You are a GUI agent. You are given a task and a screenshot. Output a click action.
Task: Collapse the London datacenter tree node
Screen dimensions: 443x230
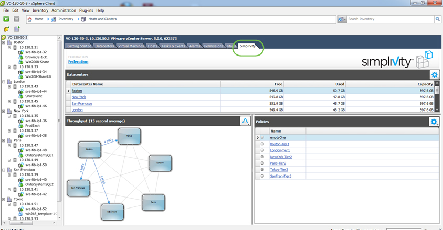pyautogui.click(x=4, y=82)
